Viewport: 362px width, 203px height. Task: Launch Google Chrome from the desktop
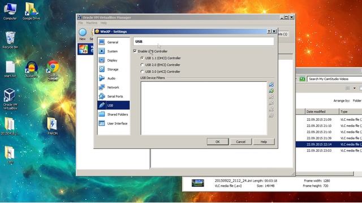(53, 70)
